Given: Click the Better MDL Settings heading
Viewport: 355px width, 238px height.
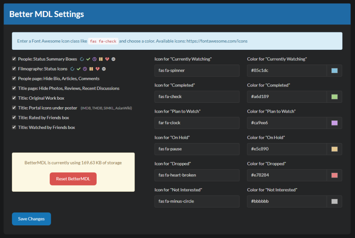Looking at the screenshot, I should tap(47, 14).
